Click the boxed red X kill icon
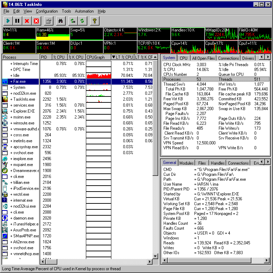 [36, 21]
